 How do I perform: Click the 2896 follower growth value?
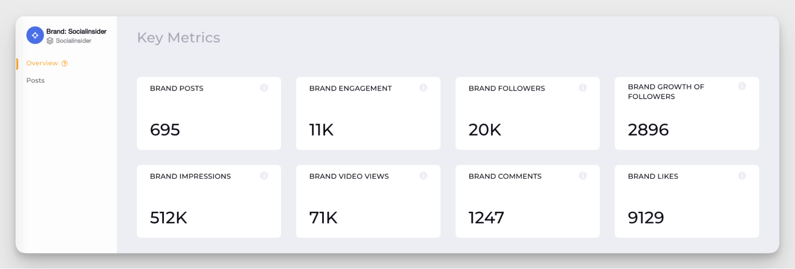648,130
